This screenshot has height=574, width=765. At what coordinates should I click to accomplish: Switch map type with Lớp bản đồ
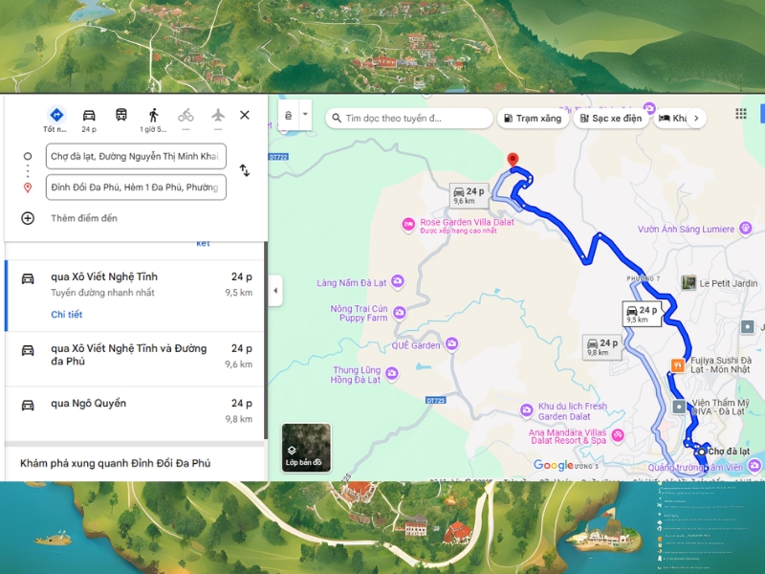point(305,448)
